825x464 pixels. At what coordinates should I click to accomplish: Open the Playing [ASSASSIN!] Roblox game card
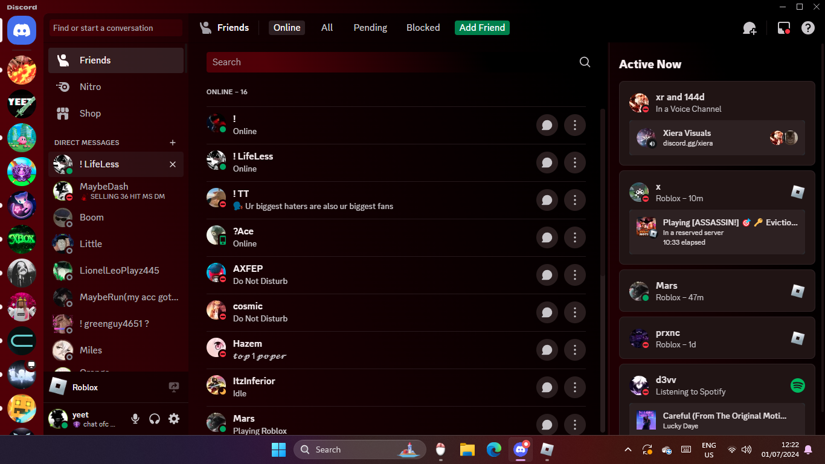[x=717, y=232]
